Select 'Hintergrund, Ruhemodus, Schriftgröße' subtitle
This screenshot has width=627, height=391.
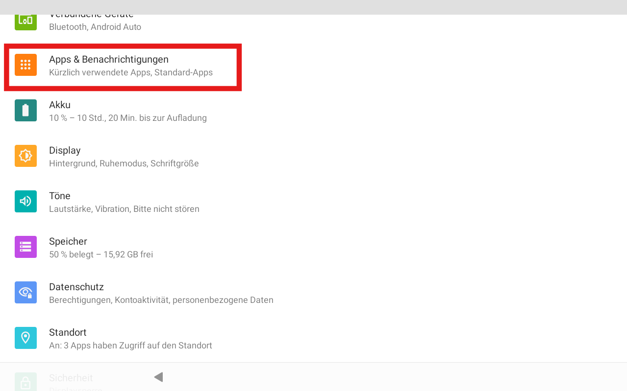(x=124, y=163)
